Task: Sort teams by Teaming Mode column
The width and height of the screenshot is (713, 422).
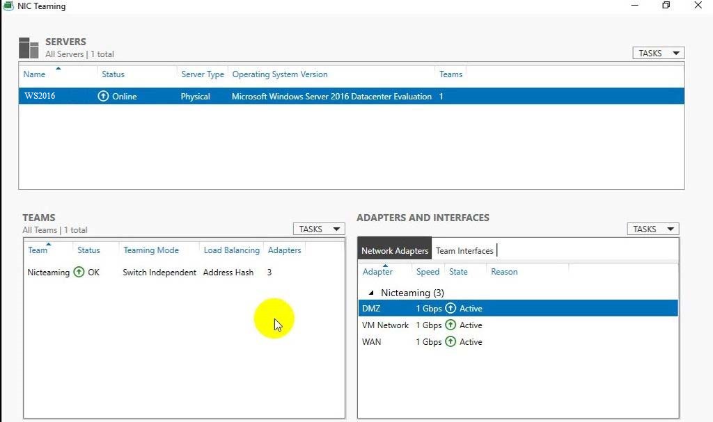Action: [x=151, y=250]
